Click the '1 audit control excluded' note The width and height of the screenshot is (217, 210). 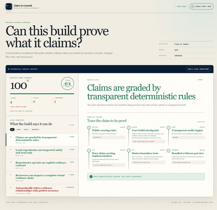pyautogui.click(x=18, y=107)
